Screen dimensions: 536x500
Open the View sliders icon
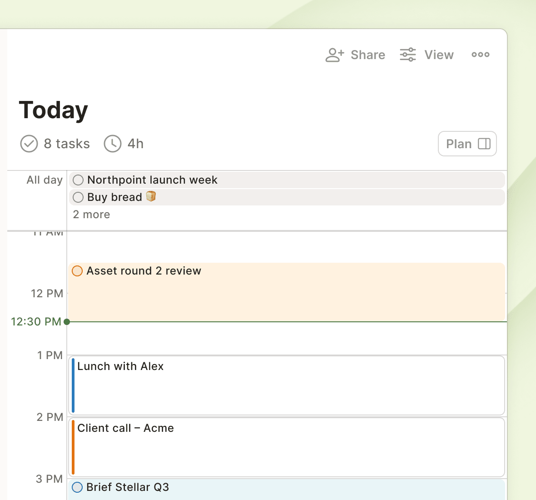pos(408,55)
